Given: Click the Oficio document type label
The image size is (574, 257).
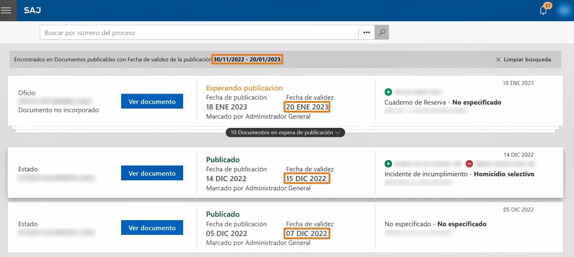Looking at the screenshot, I should coord(27,93).
